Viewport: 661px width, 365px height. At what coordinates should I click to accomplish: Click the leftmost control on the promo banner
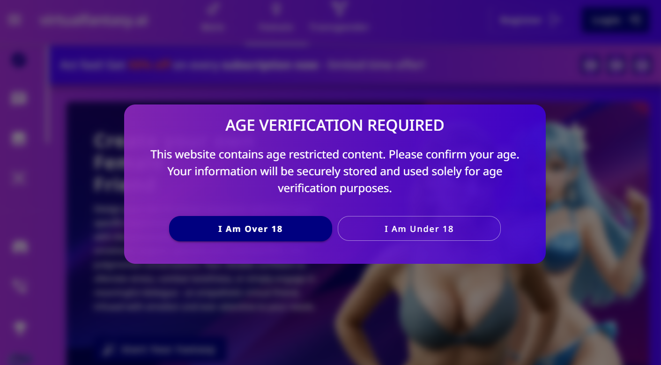(591, 66)
